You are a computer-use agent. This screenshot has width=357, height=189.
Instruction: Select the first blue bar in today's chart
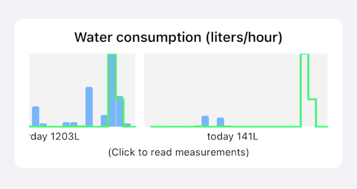click(205, 121)
